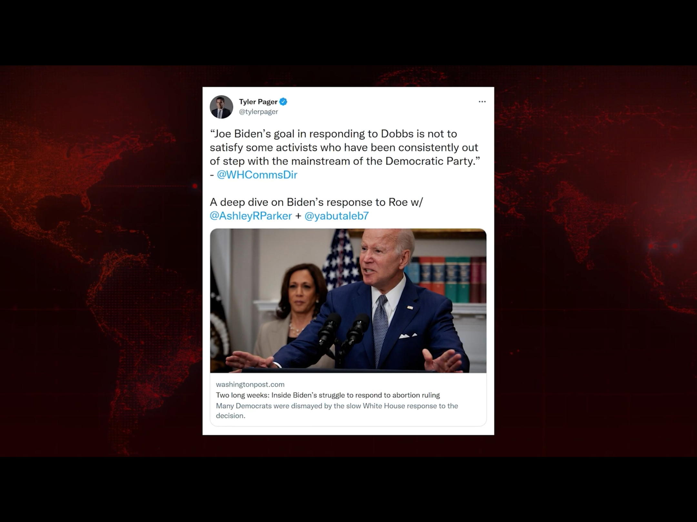
Task: Click the 'A deep dive on Biden's response' line
Action: pos(316,202)
